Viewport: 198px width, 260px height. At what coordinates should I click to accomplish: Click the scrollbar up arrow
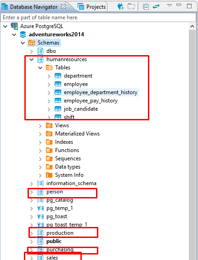point(192,26)
